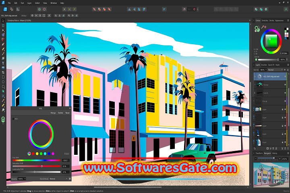The width and height of the screenshot is (290, 193).
Task: Click the Reset button in HSL dialog
Action: tap(67, 113)
